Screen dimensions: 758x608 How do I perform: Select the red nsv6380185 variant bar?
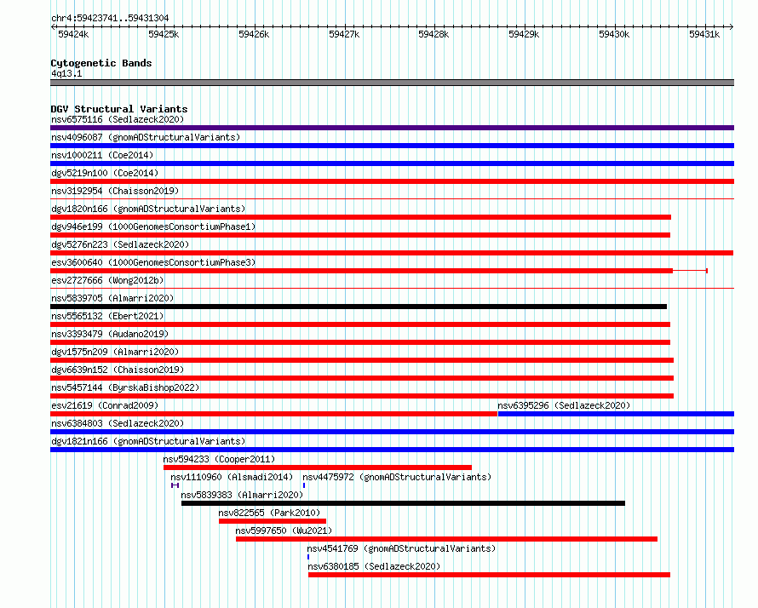pos(489,575)
